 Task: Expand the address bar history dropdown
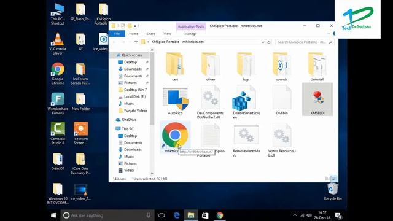263,42
